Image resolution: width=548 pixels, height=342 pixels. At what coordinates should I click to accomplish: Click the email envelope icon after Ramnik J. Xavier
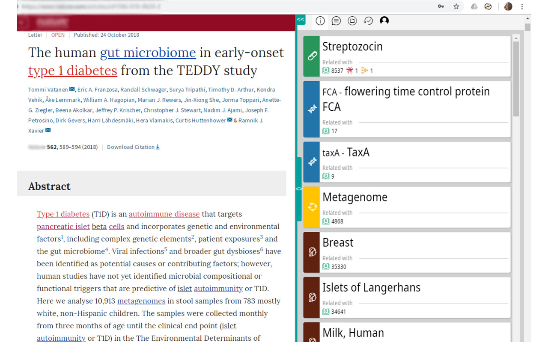48,130
